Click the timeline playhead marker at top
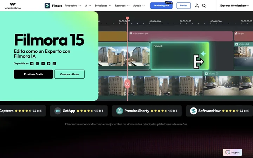This screenshot has width=253, height=158. 127,18
